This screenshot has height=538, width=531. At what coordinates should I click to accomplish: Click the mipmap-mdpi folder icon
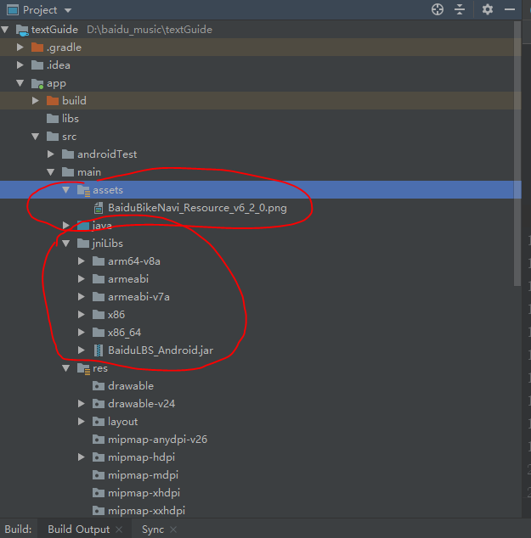point(99,475)
